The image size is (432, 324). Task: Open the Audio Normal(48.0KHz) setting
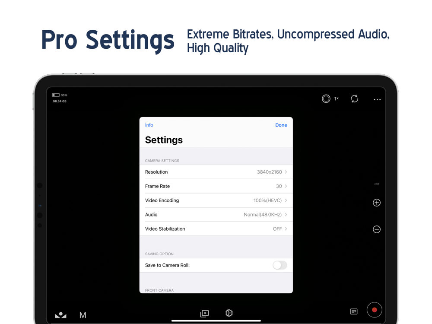coord(216,215)
